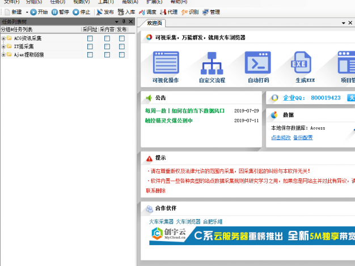Expand the ACG资讯采集 group
Image resolution: width=355 pixels, height=266 pixels.
(x=3, y=38)
